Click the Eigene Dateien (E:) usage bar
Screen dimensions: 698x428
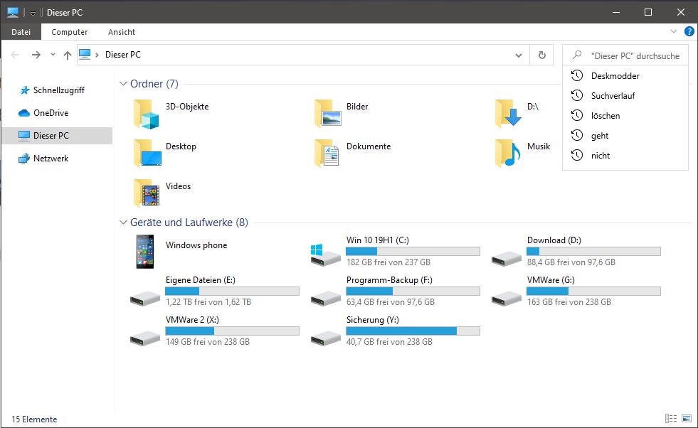click(x=232, y=291)
